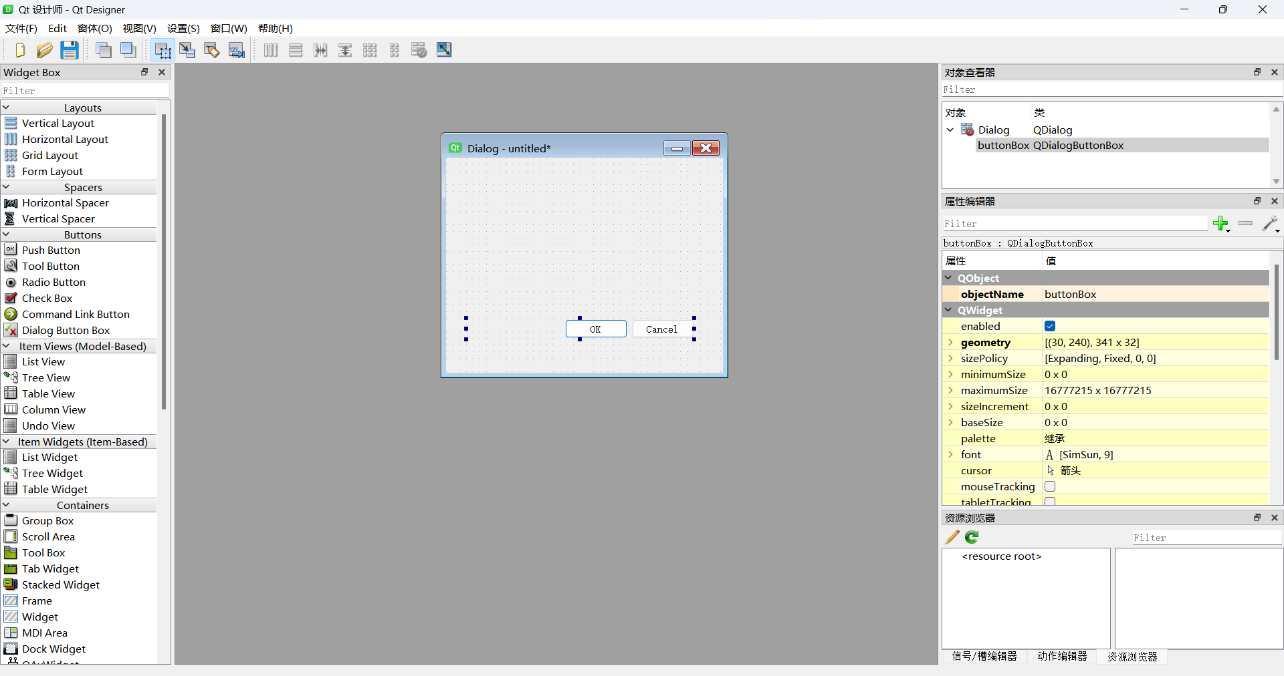
Task: Click the Open file folder icon
Action: pyautogui.click(x=44, y=50)
